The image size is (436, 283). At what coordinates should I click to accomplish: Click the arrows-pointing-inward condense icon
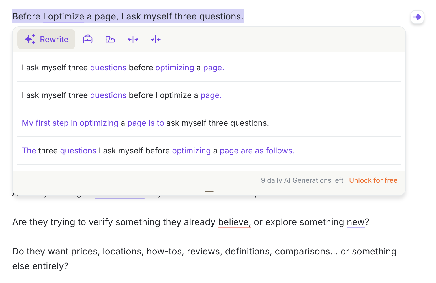click(x=156, y=39)
